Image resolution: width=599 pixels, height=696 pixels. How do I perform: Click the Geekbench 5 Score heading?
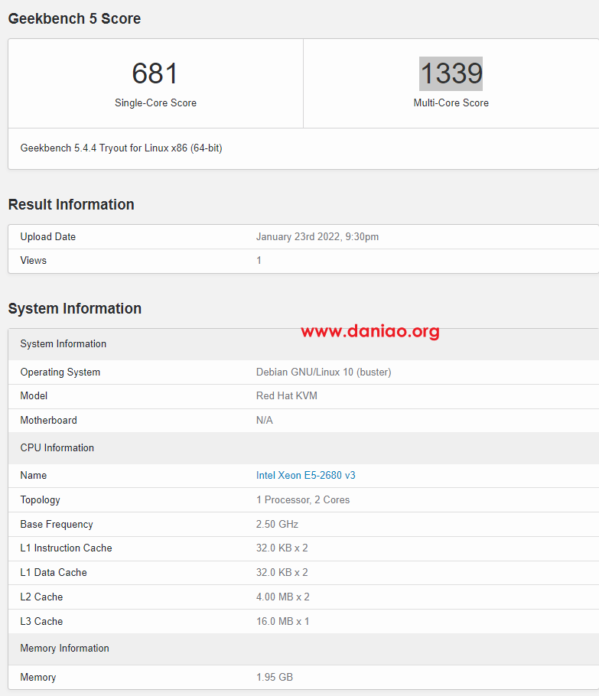tap(74, 18)
